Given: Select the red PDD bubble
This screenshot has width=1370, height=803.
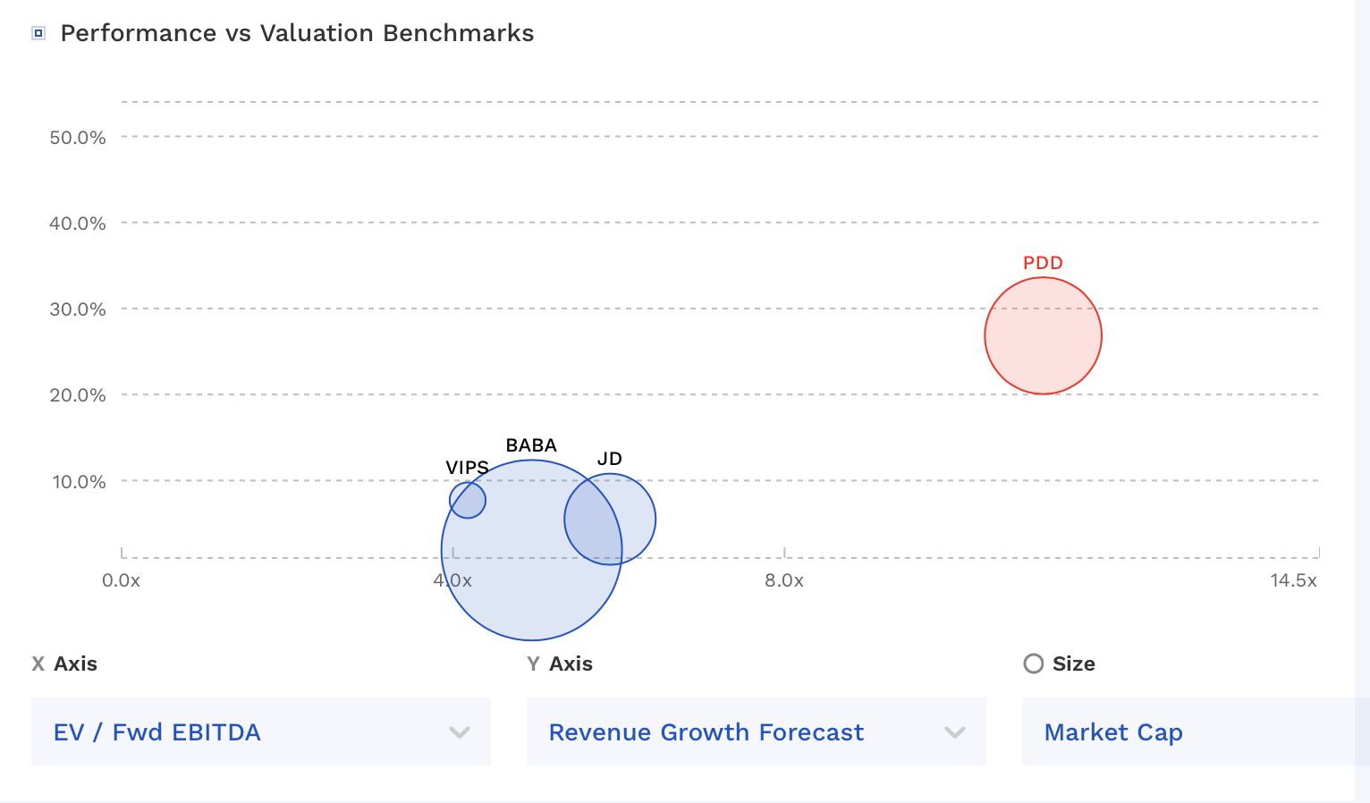Looking at the screenshot, I should click(1043, 336).
